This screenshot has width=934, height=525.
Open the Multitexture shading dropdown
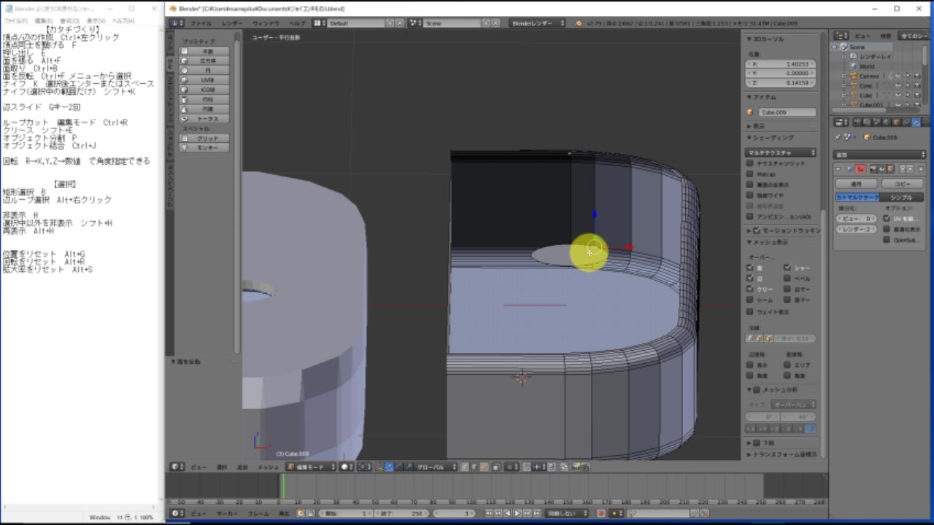coord(780,152)
